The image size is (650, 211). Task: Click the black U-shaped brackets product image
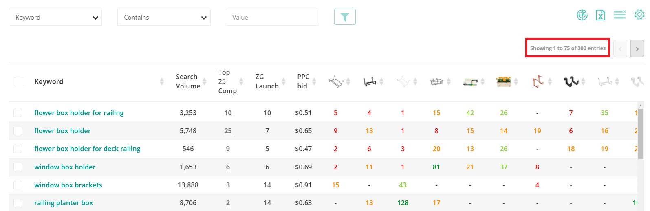point(571,81)
